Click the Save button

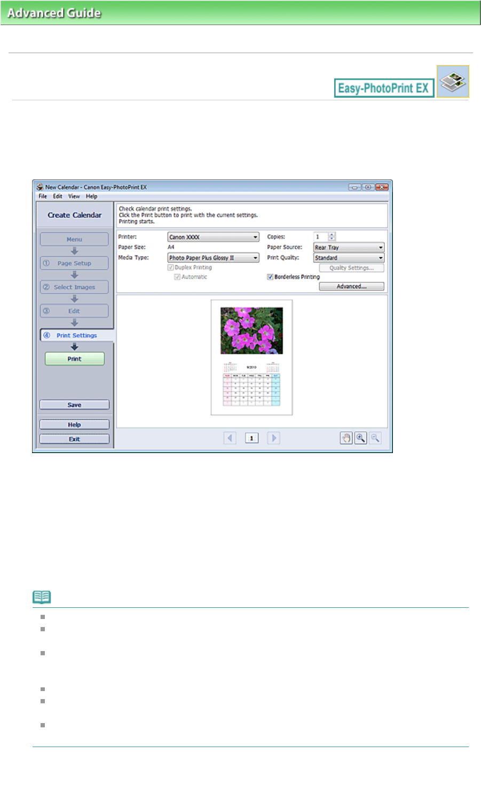click(x=74, y=405)
